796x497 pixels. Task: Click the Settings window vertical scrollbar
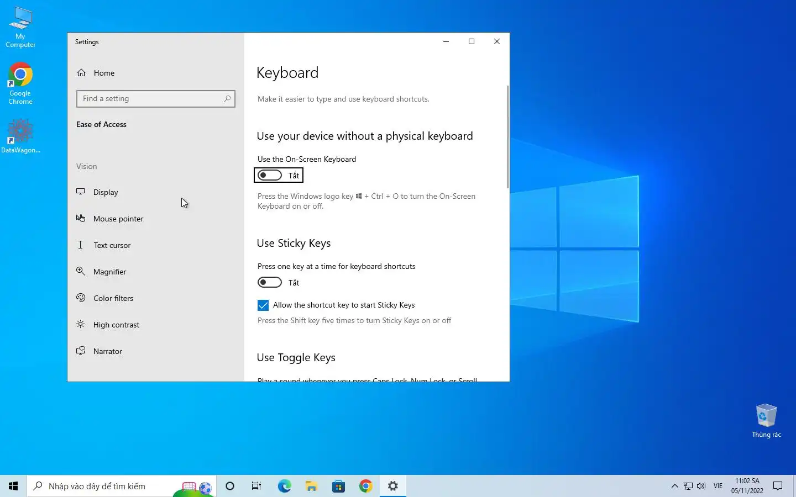coord(507,137)
